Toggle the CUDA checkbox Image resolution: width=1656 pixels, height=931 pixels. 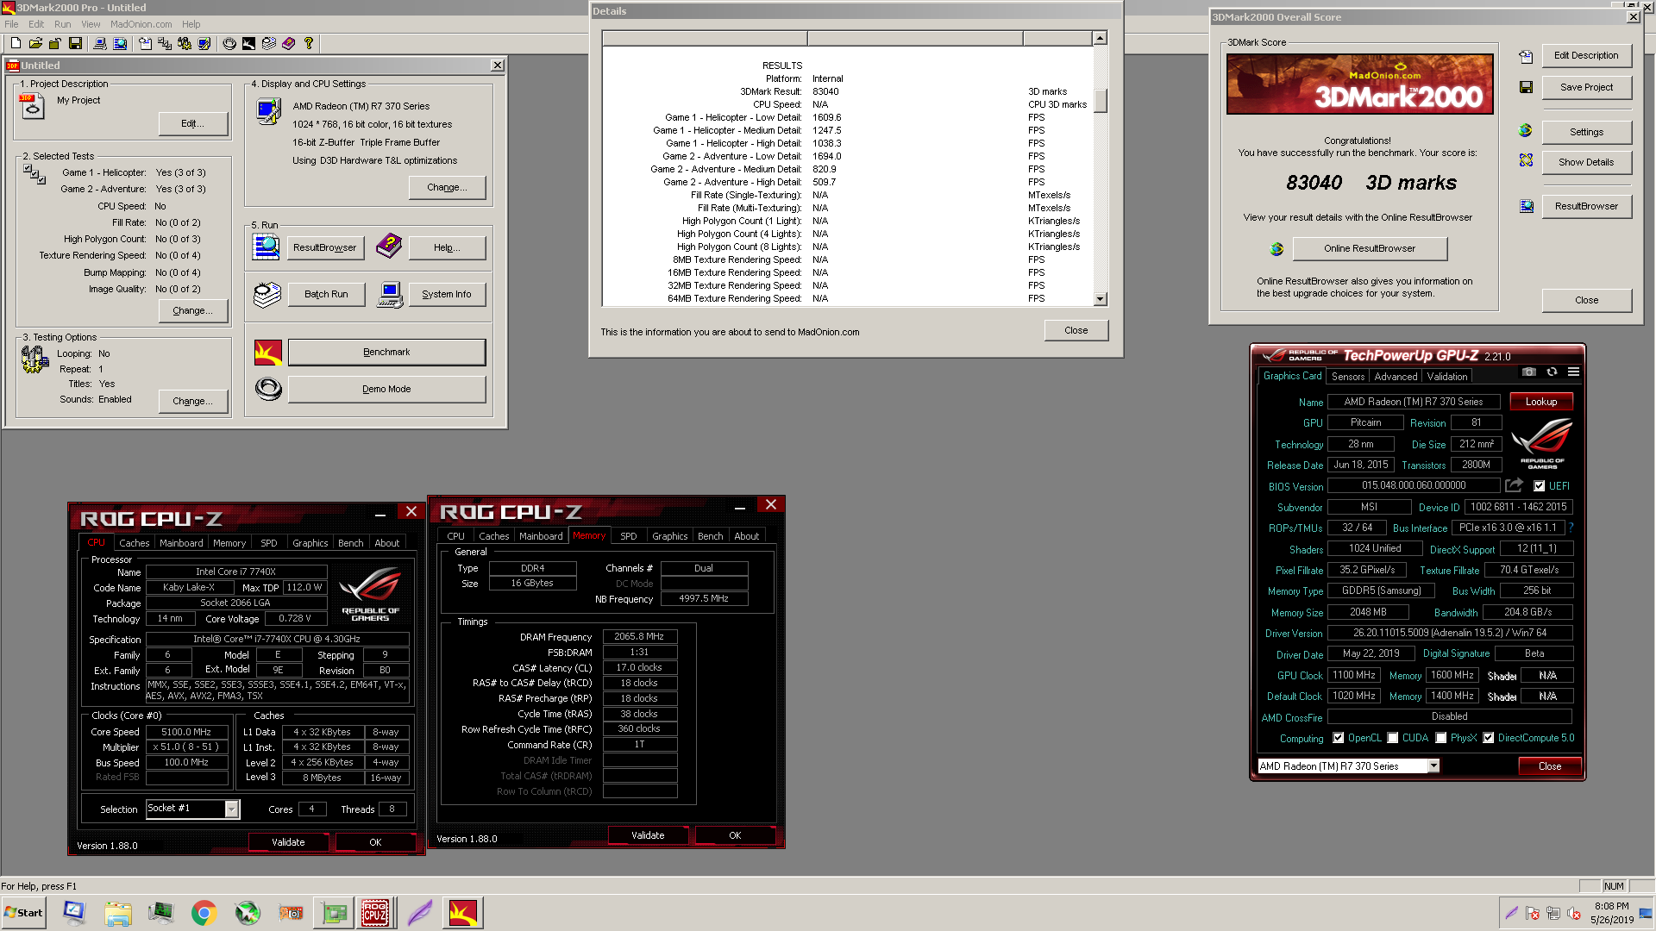coord(1392,738)
